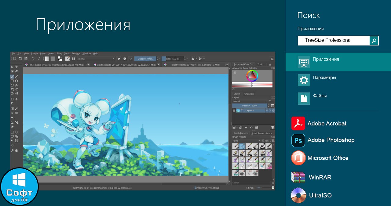The height and width of the screenshot is (206, 391).
Task: Open the Fit Page zoom dropdown
Action: pyautogui.click(x=251, y=188)
